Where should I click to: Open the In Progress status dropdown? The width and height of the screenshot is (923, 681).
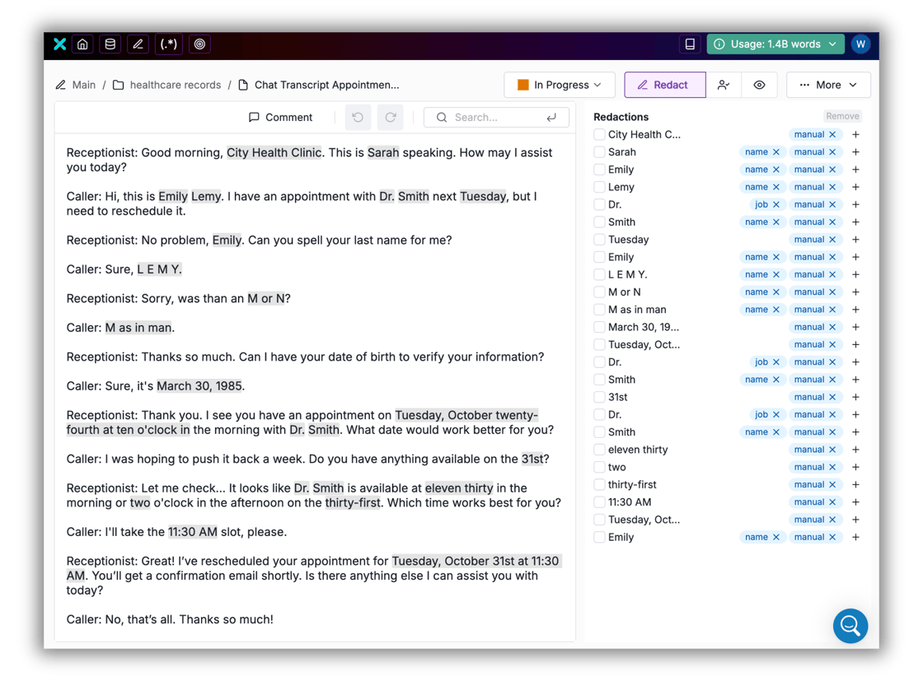pos(560,84)
